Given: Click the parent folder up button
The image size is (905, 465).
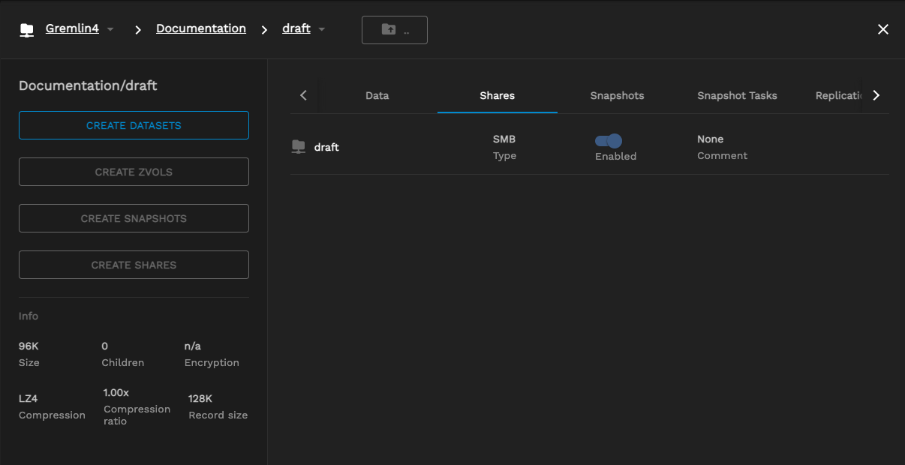Looking at the screenshot, I should click(x=394, y=30).
